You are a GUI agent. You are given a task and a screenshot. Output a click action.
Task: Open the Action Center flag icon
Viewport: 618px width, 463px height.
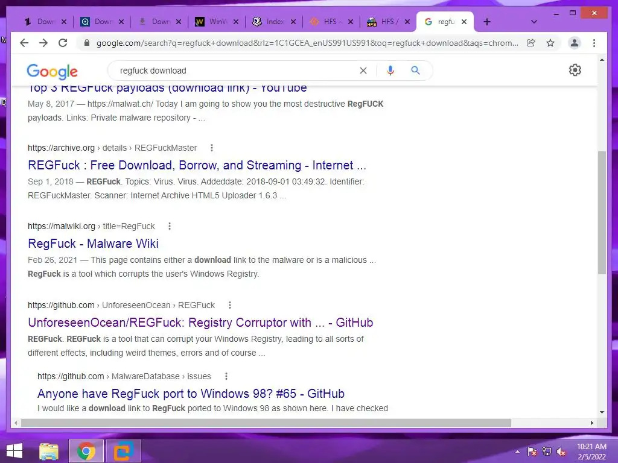coord(532,452)
